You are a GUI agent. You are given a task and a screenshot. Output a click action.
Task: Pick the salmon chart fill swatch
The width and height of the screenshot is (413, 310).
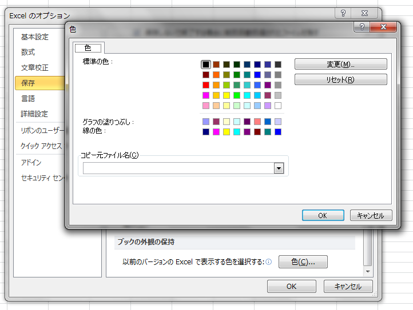(257, 122)
